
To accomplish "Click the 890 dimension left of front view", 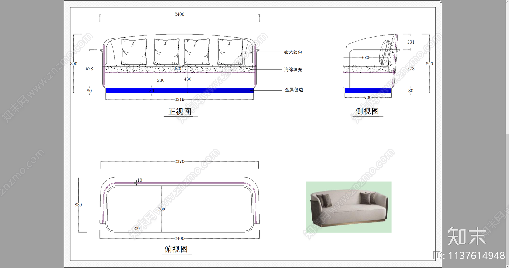I will pos(74,64).
